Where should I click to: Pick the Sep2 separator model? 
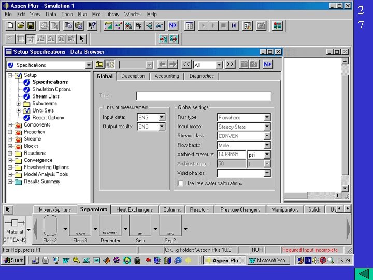170,227
